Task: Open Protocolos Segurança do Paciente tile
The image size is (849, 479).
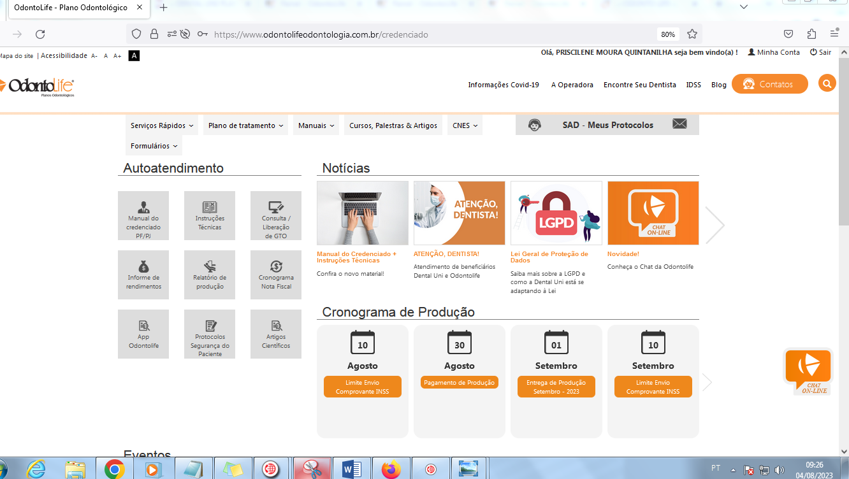Action: point(210,334)
